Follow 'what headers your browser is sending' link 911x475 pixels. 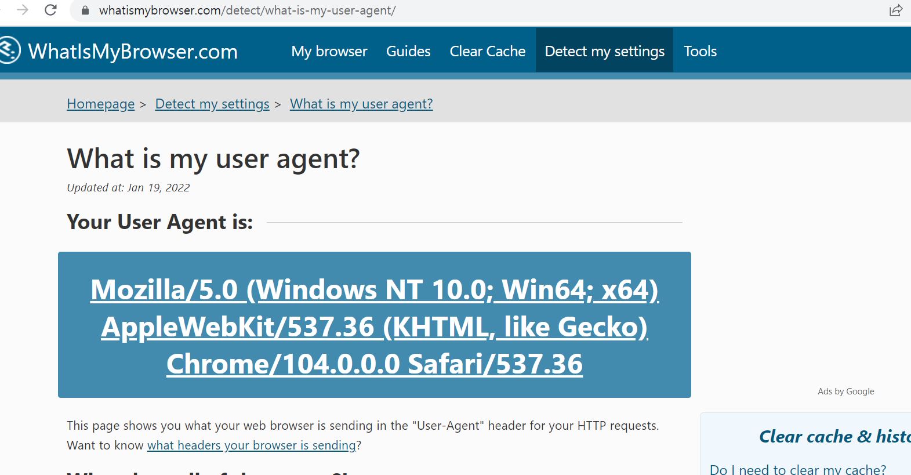pyautogui.click(x=252, y=445)
